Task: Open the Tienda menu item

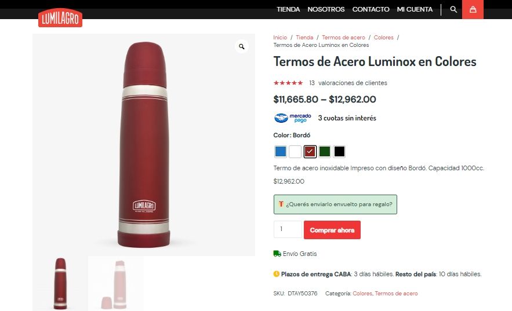Action: (288, 9)
